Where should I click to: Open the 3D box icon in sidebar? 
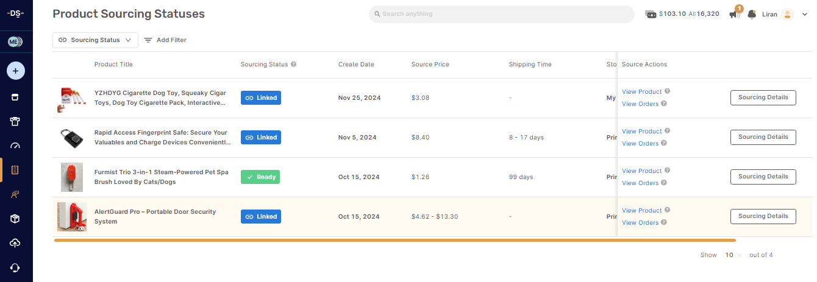tap(16, 219)
